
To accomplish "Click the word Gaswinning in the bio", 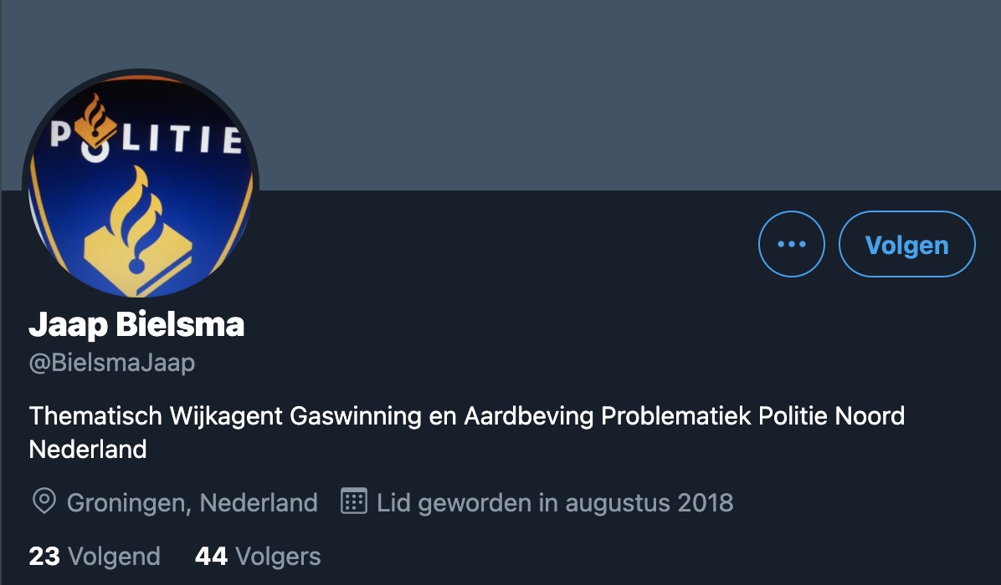I will 356,416.
